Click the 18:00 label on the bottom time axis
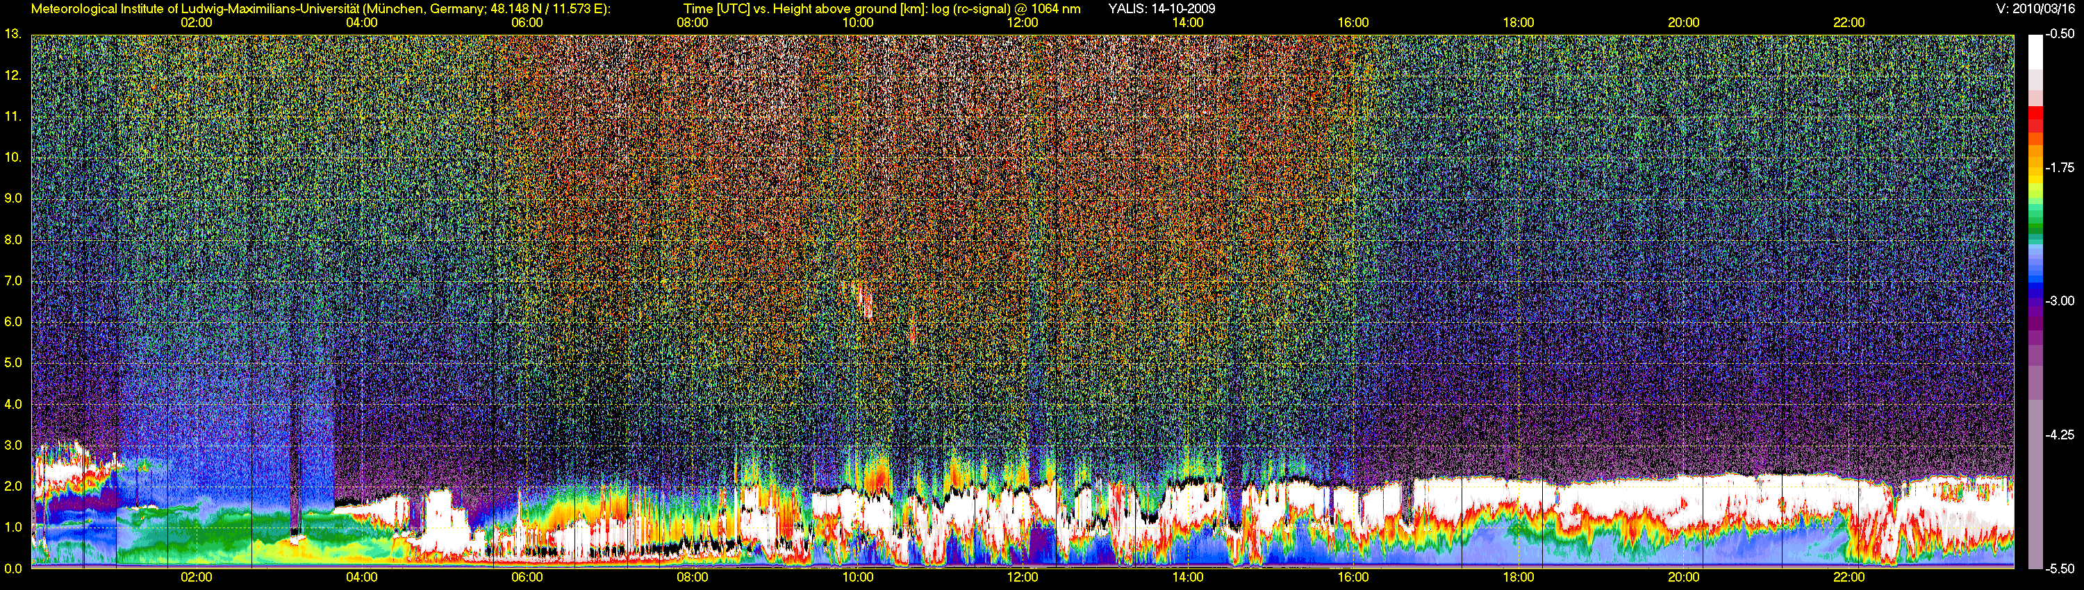Image resolution: width=2084 pixels, height=590 pixels. pos(1519,577)
